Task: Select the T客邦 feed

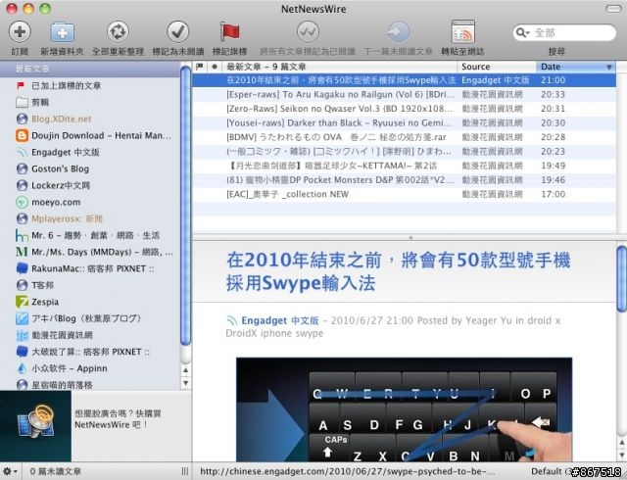Action: tap(42, 285)
